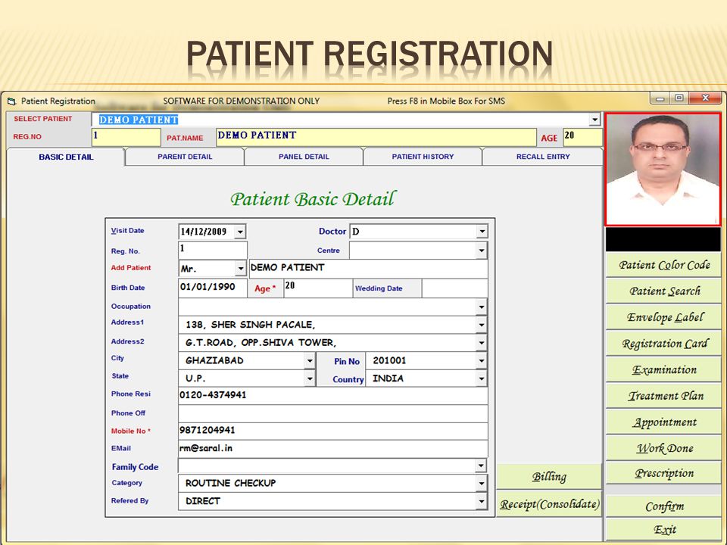
Task: Click the Prescription button
Action: pyautogui.click(x=663, y=473)
